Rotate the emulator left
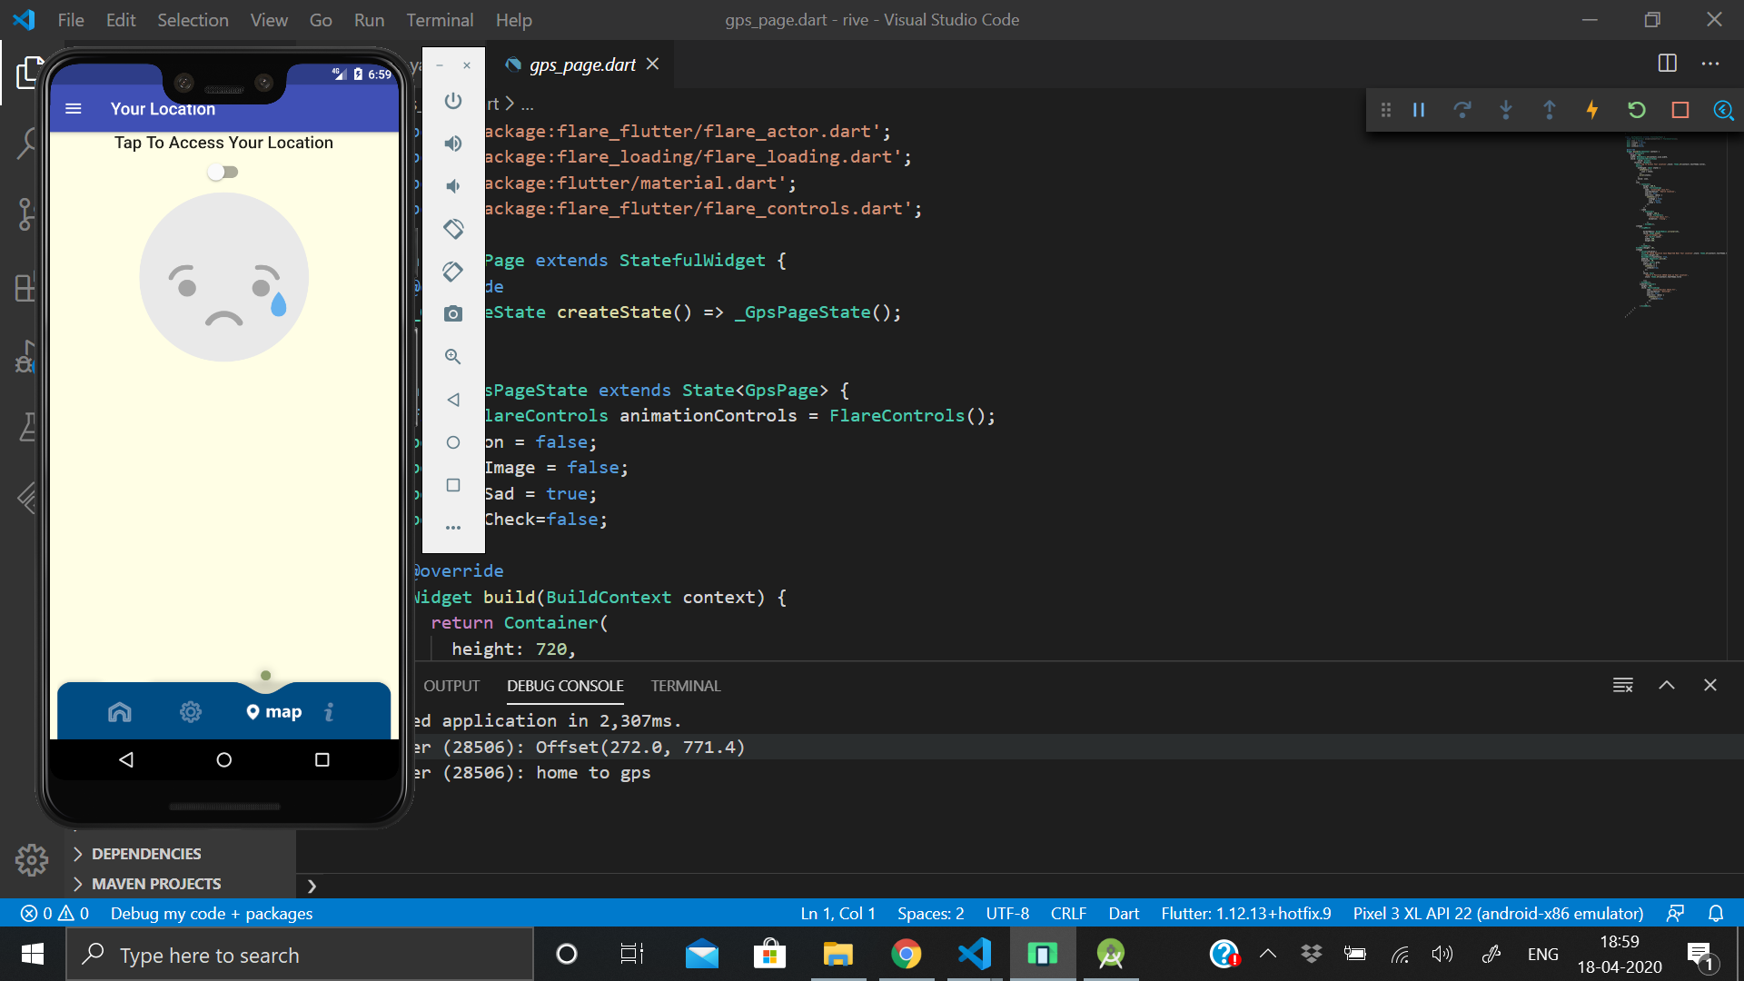1744x981 pixels. (453, 229)
